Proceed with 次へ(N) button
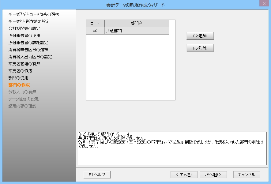 click(x=213, y=175)
